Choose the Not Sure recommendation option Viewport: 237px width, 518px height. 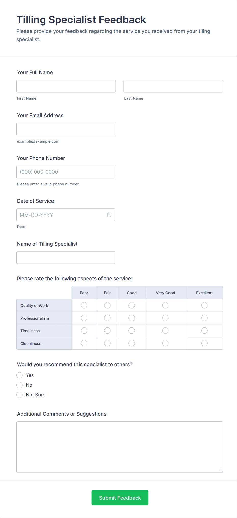[x=20, y=395]
